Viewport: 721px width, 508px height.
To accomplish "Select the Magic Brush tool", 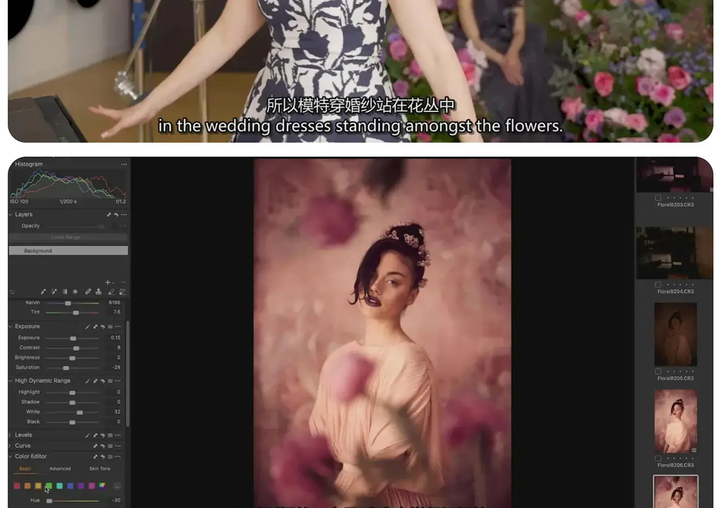I will pyautogui.click(x=54, y=292).
